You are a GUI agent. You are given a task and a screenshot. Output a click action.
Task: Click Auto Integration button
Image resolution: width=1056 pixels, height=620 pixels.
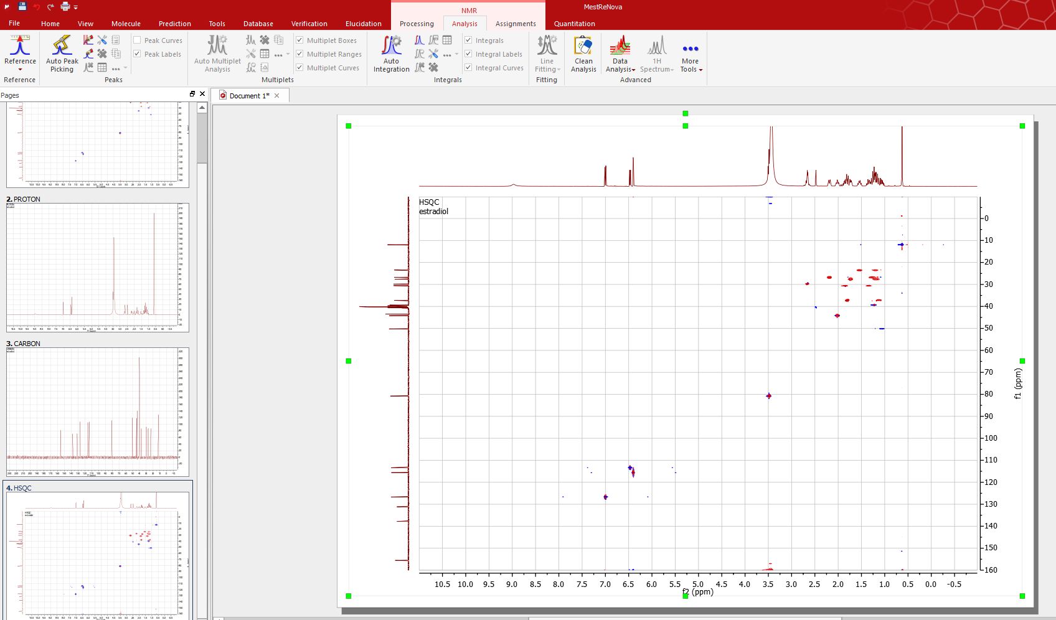(391, 55)
